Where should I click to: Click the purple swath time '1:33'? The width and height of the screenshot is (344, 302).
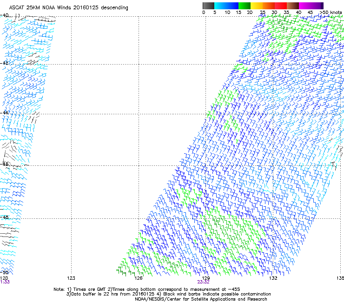tap(5, 282)
